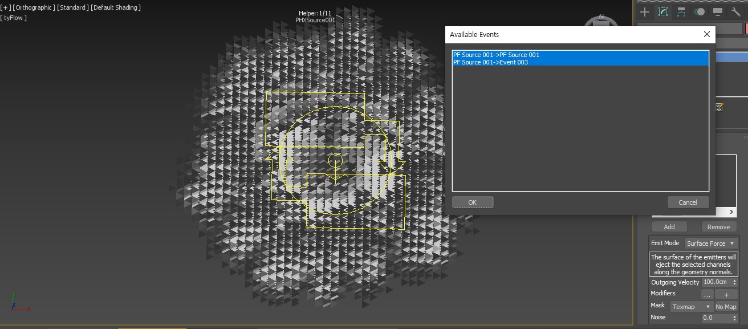748x329 pixels.
Task: Open the Motion panel tab
Action: click(x=700, y=12)
